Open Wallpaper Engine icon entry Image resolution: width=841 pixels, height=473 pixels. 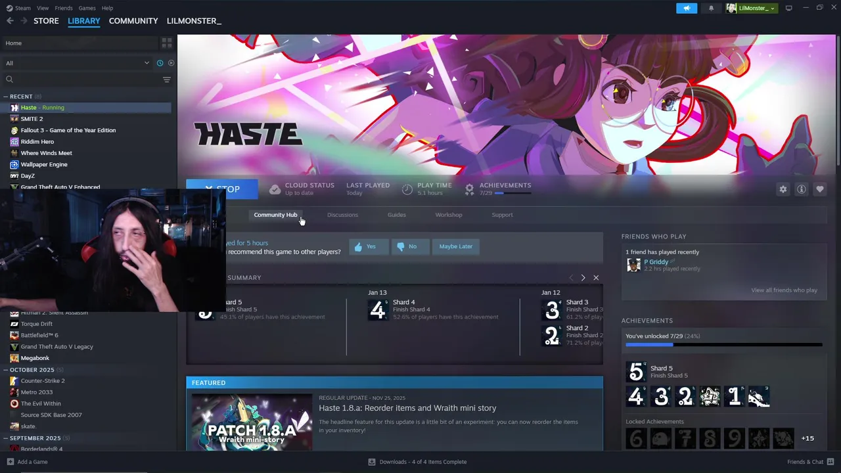tap(14, 164)
